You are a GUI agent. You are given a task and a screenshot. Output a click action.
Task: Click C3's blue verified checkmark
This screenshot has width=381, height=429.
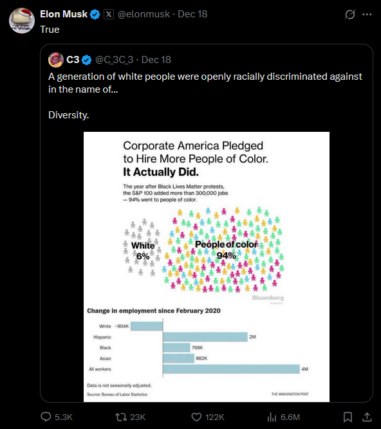click(x=87, y=60)
